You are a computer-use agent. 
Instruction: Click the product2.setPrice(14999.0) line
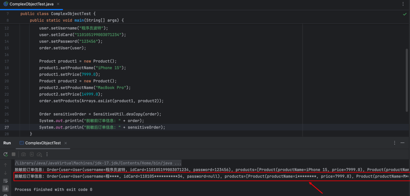[x=71, y=94]
